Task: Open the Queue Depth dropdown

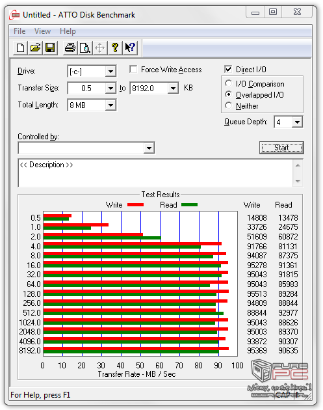Action: 297,122
